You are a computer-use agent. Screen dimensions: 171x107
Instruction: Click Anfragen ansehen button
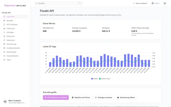pos(104,97)
